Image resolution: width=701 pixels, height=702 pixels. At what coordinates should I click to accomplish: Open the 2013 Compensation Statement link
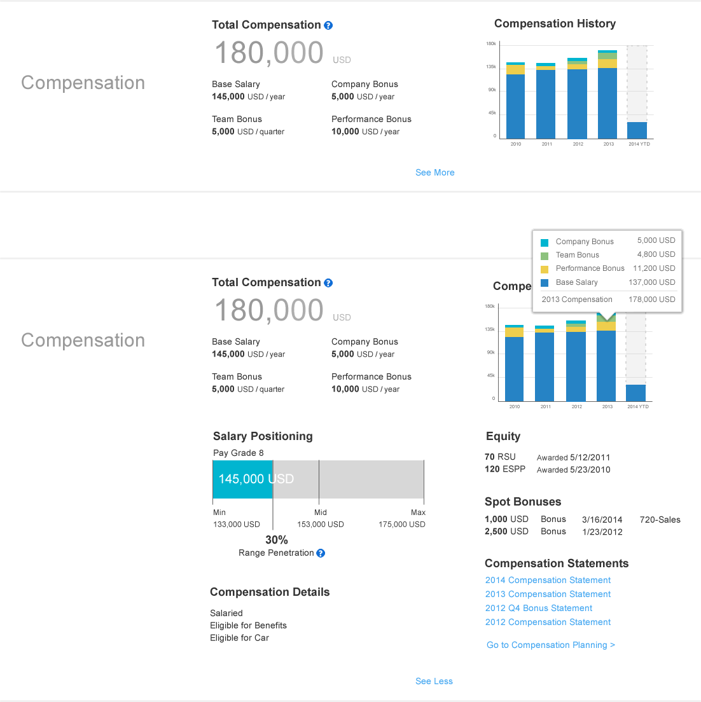click(548, 594)
